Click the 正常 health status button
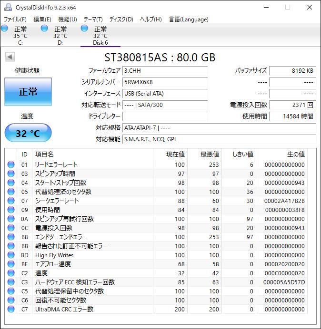Image resolution: width=321 pixels, height=329 pixels. click(x=28, y=92)
